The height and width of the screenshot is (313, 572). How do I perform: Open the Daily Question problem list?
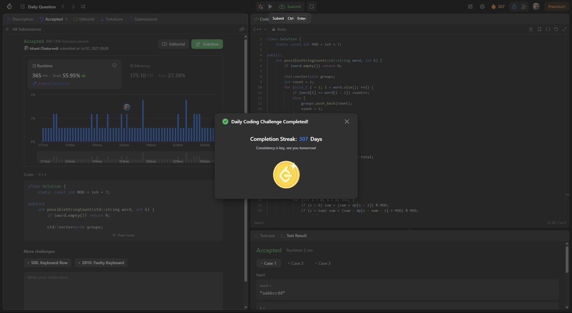coord(37,7)
